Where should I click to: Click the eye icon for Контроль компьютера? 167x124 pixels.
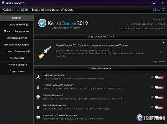(x=38, y=107)
